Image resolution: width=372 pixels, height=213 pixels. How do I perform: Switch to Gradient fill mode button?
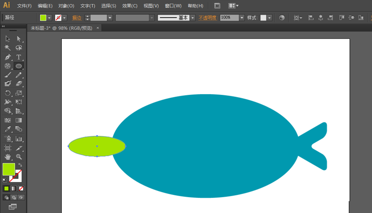pos(14,189)
